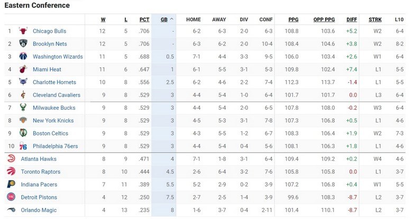Click the Charlotte Hornets logo
411x219 pixels.
[x=23, y=82]
